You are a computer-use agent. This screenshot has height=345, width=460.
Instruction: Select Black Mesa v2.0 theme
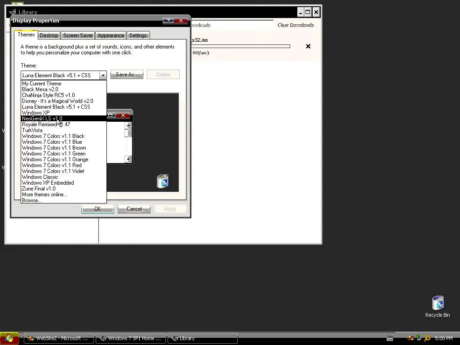pos(64,89)
